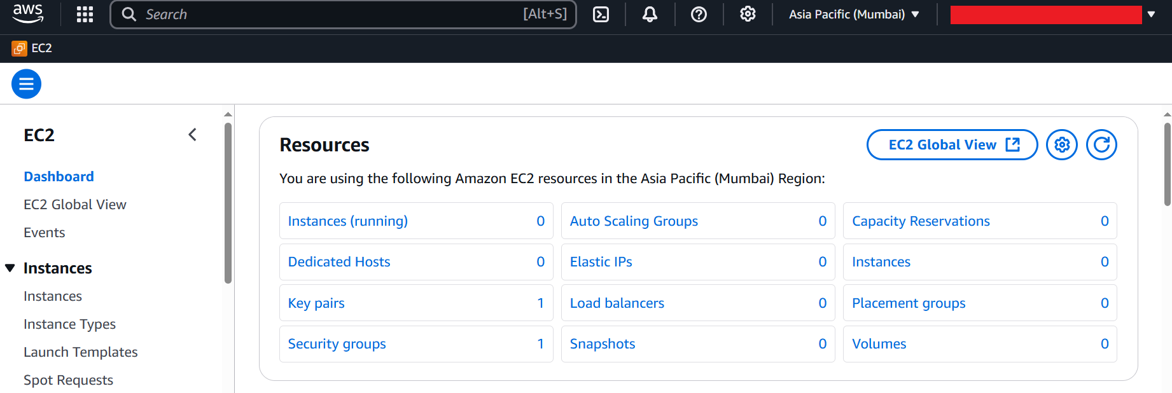1172x393 pixels.
Task: Click the Security groups count value 1
Action: tap(541, 344)
